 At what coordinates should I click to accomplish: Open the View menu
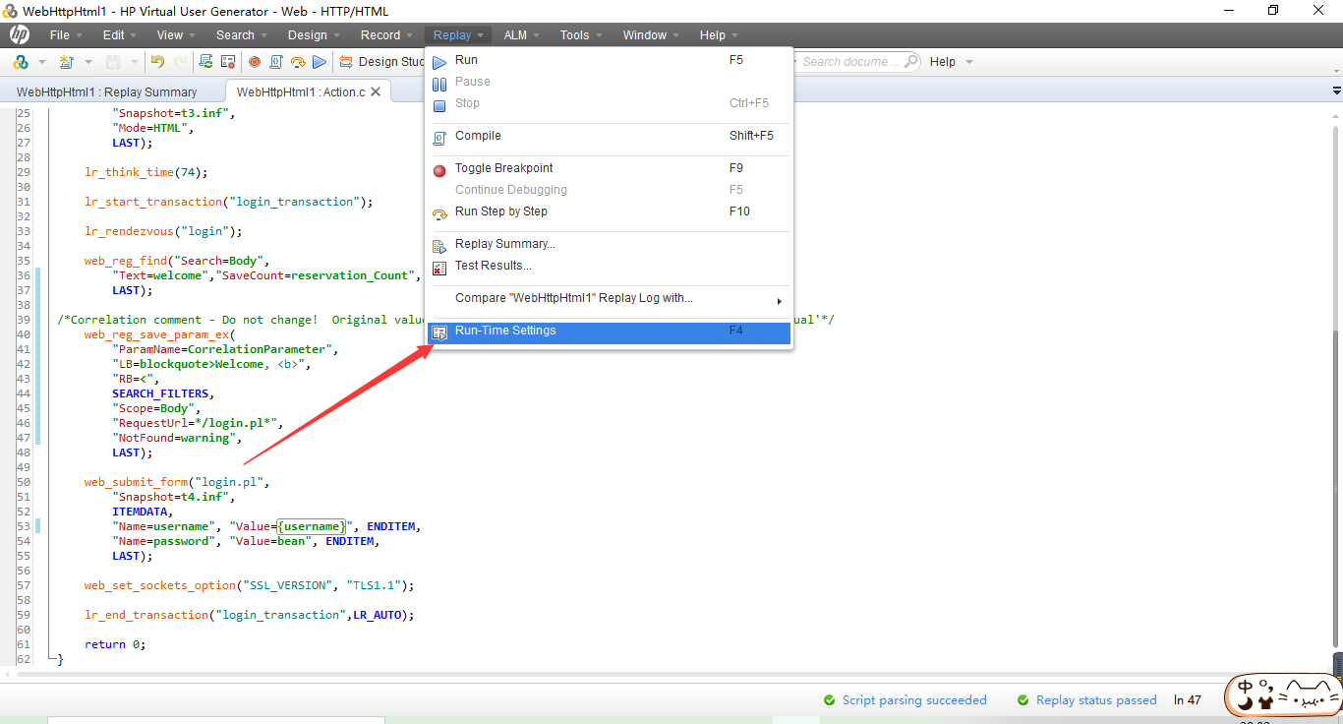click(176, 35)
